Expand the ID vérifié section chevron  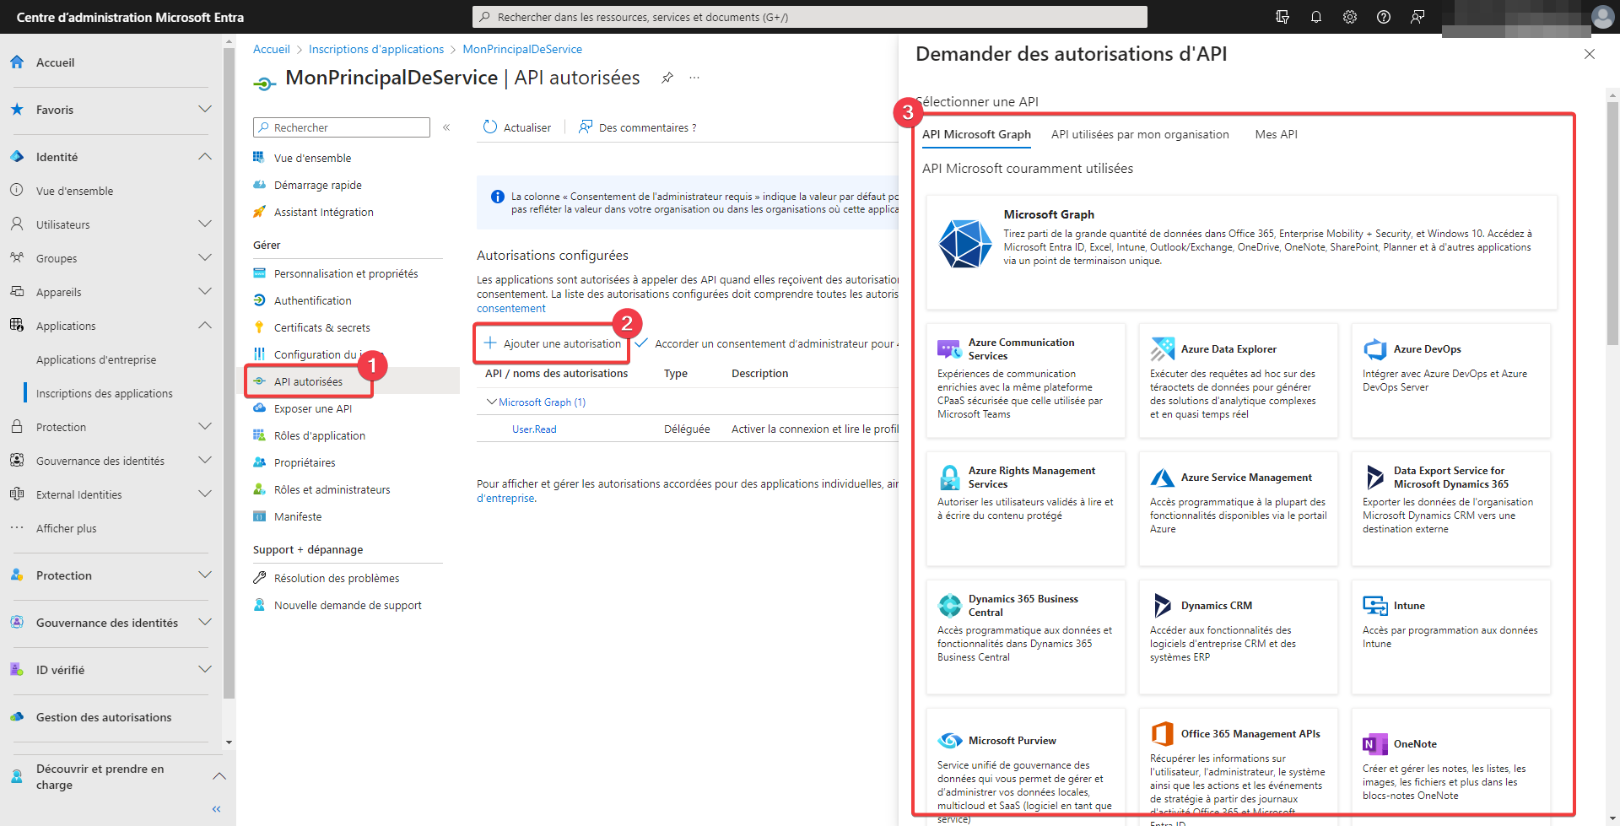click(x=204, y=670)
